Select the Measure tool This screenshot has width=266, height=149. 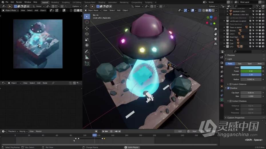click(x=87, y=57)
